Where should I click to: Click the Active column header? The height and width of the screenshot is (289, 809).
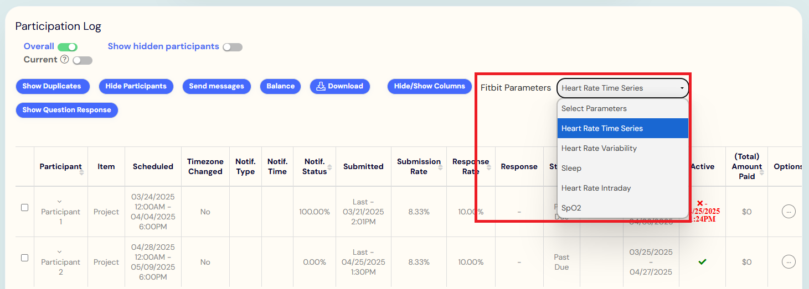coord(702,166)
